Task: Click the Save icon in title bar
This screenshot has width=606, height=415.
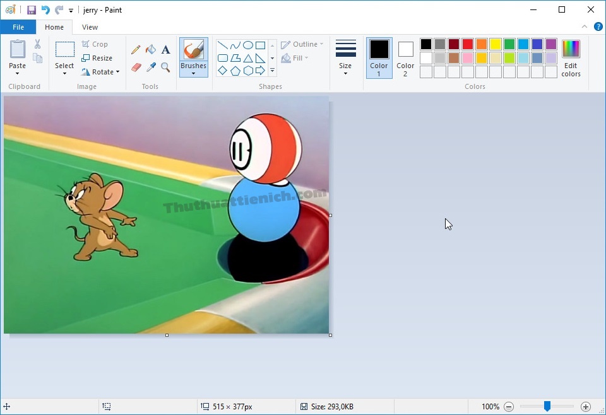Action: click(32, 10)
